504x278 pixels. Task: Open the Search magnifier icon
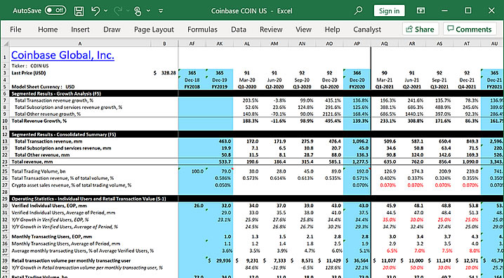(358, 11)
